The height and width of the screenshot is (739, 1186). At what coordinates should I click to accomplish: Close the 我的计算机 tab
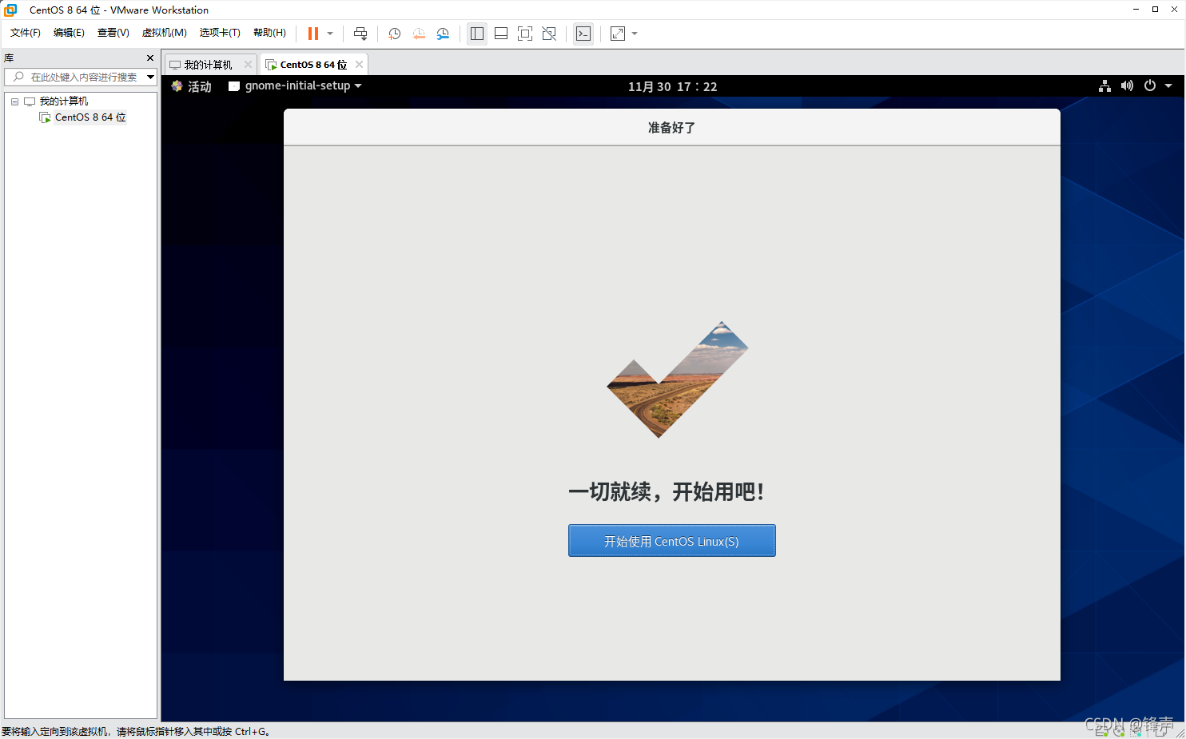248,65
